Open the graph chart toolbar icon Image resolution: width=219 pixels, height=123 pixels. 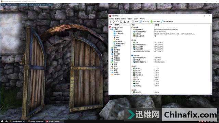128,22
